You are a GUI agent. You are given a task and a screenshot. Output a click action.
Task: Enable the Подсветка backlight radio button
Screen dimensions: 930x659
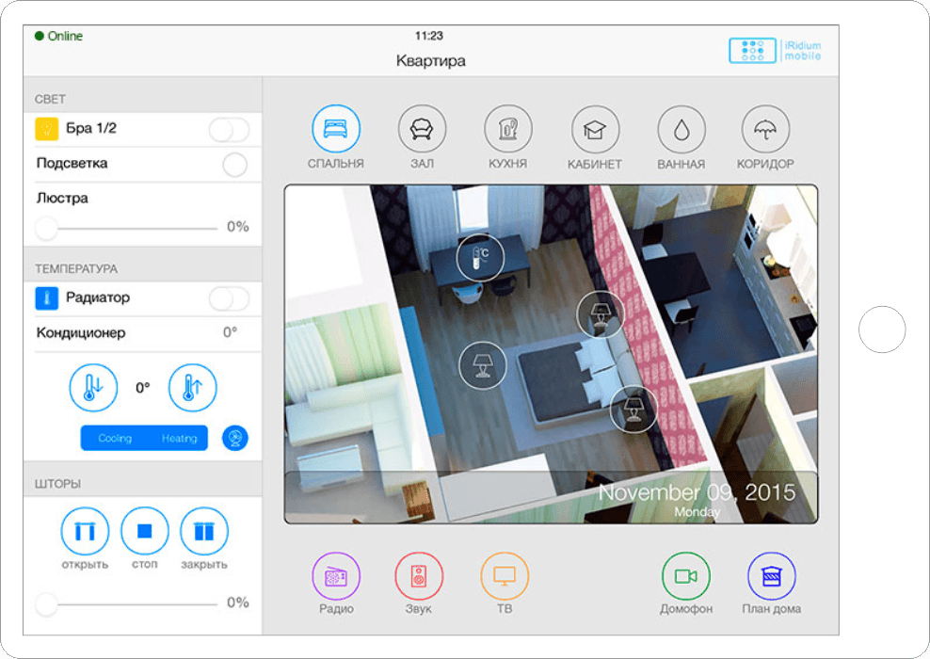click(x=234, y=165)
